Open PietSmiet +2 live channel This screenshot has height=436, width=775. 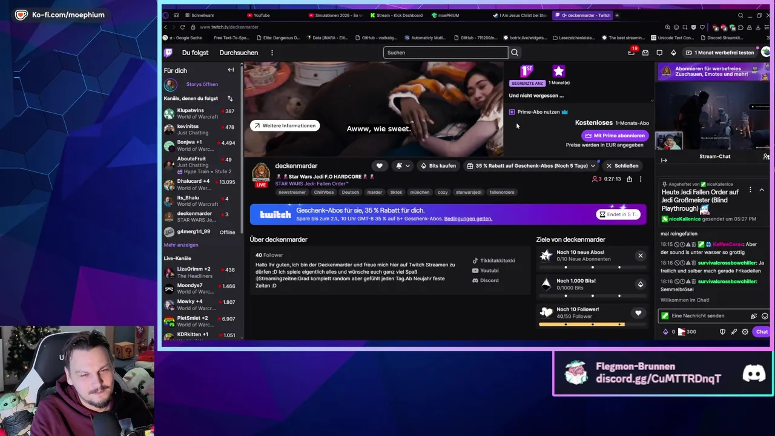(x=200, y=321)
